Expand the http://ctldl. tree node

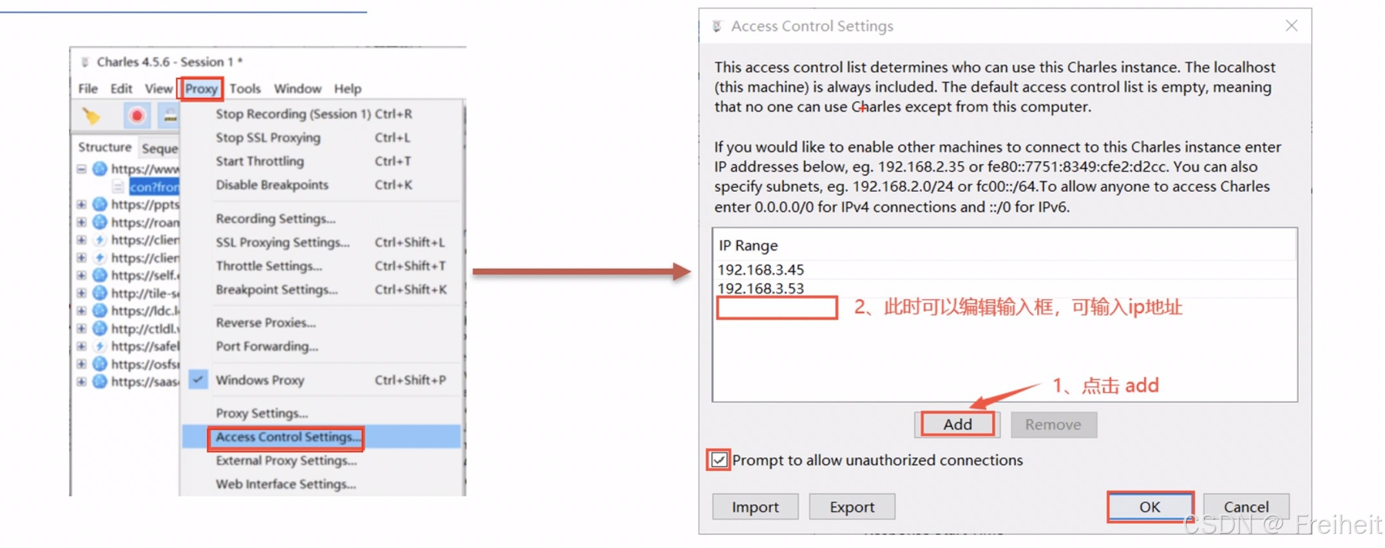82,329
